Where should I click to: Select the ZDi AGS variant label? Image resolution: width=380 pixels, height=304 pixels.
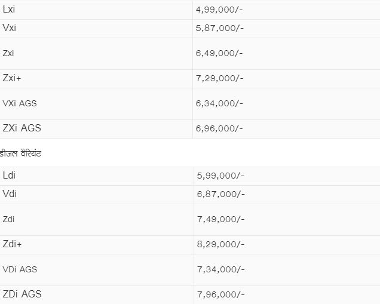[22, 294]
